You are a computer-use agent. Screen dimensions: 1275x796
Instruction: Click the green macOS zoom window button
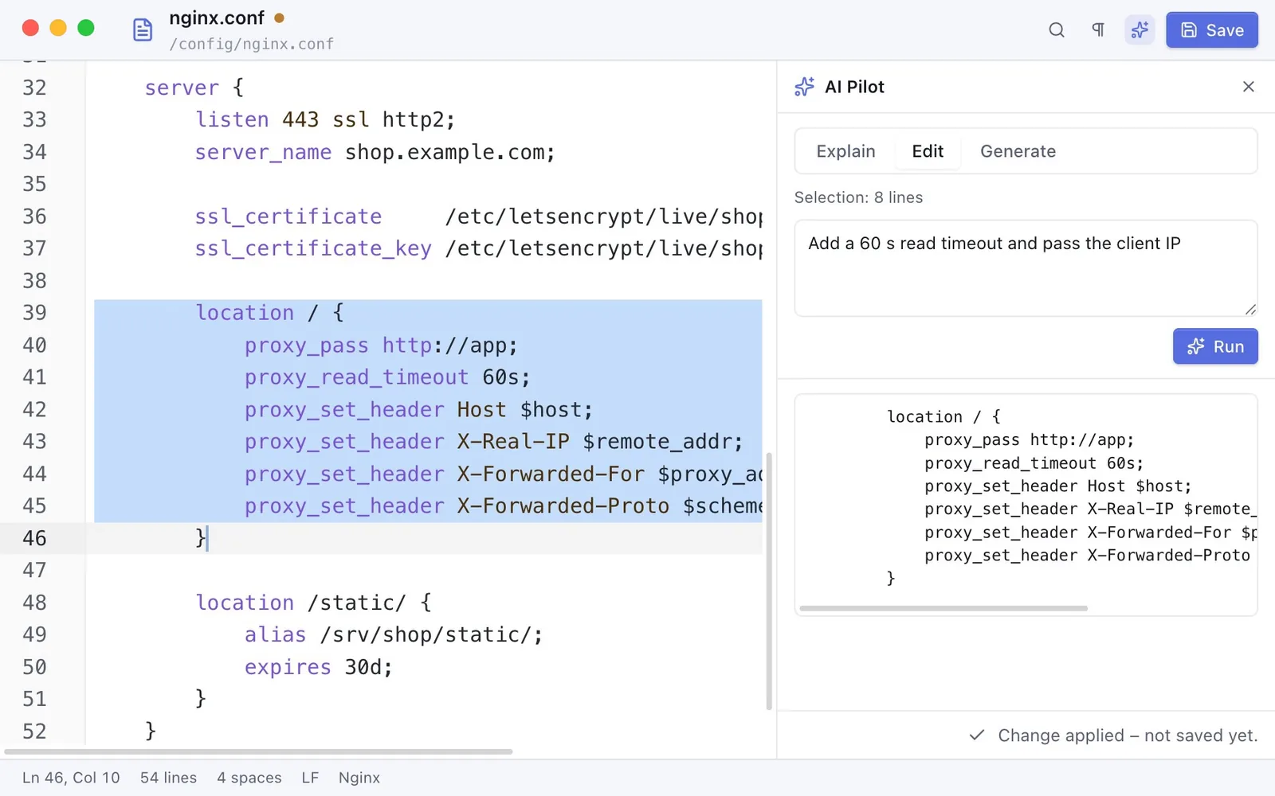86,28
